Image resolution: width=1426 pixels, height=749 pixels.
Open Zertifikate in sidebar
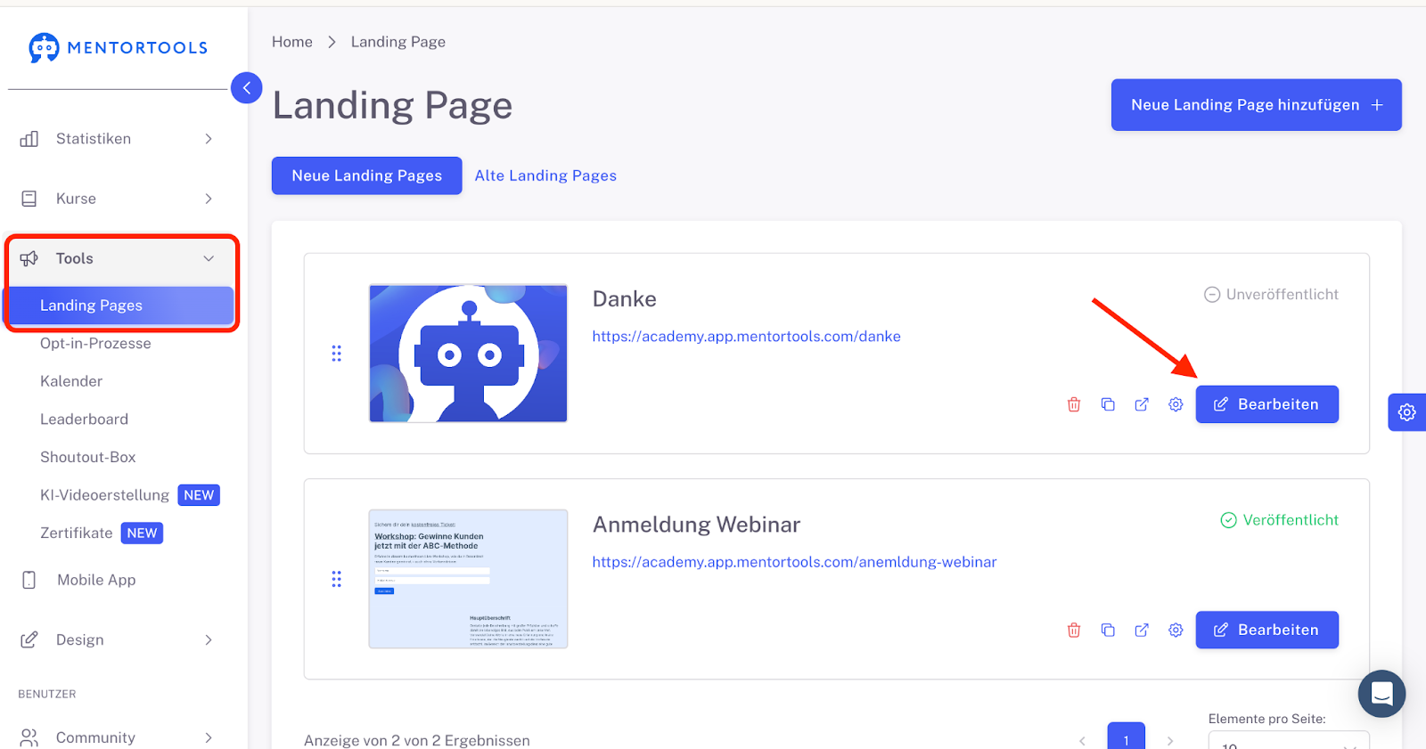(77, 533)
